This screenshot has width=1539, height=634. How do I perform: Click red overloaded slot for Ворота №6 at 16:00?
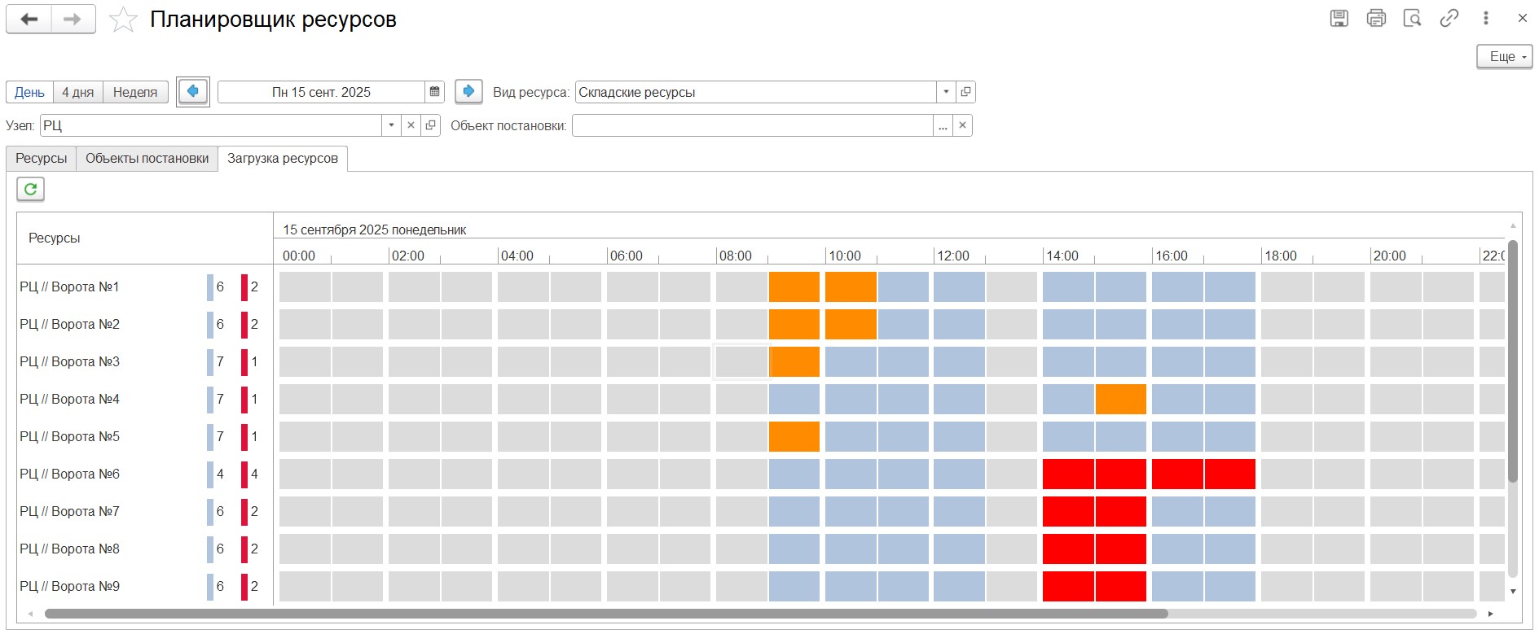(x=1176, y=474)
